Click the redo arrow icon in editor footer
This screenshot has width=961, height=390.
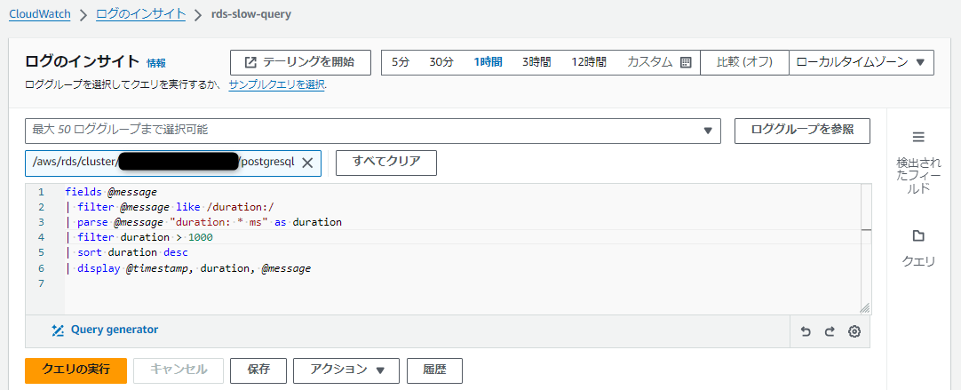pos(830,331)
